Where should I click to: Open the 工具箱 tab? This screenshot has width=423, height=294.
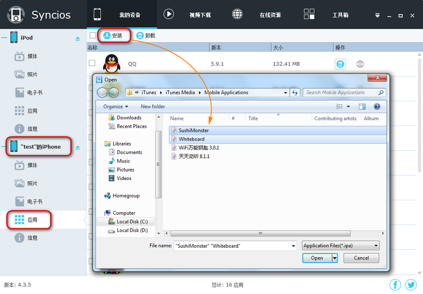point(340,15)
